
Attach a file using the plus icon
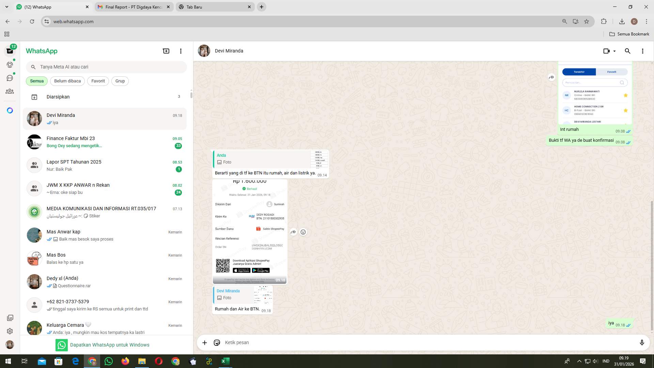(x=204, y=342)
